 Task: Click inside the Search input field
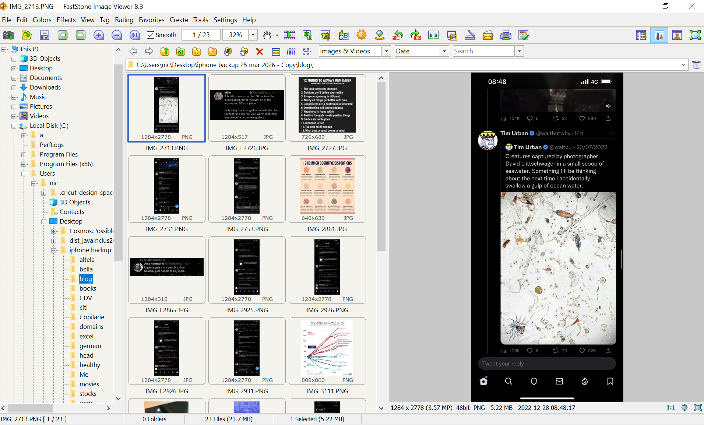pyautogui.click(x=484, y=51)
